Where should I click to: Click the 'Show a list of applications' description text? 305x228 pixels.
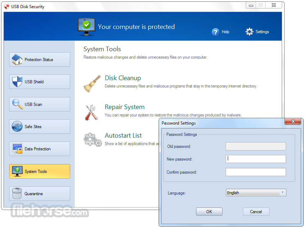click(x=132, y=144)
